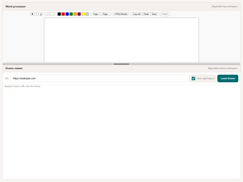This screenshot has height=182, width=243.
Task: Switch HTML/Render view mode
Action: [x=121, y=14]
